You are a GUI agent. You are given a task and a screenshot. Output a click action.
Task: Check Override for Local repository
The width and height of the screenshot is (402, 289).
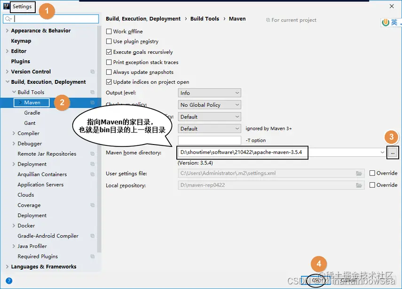pos(372,185)
